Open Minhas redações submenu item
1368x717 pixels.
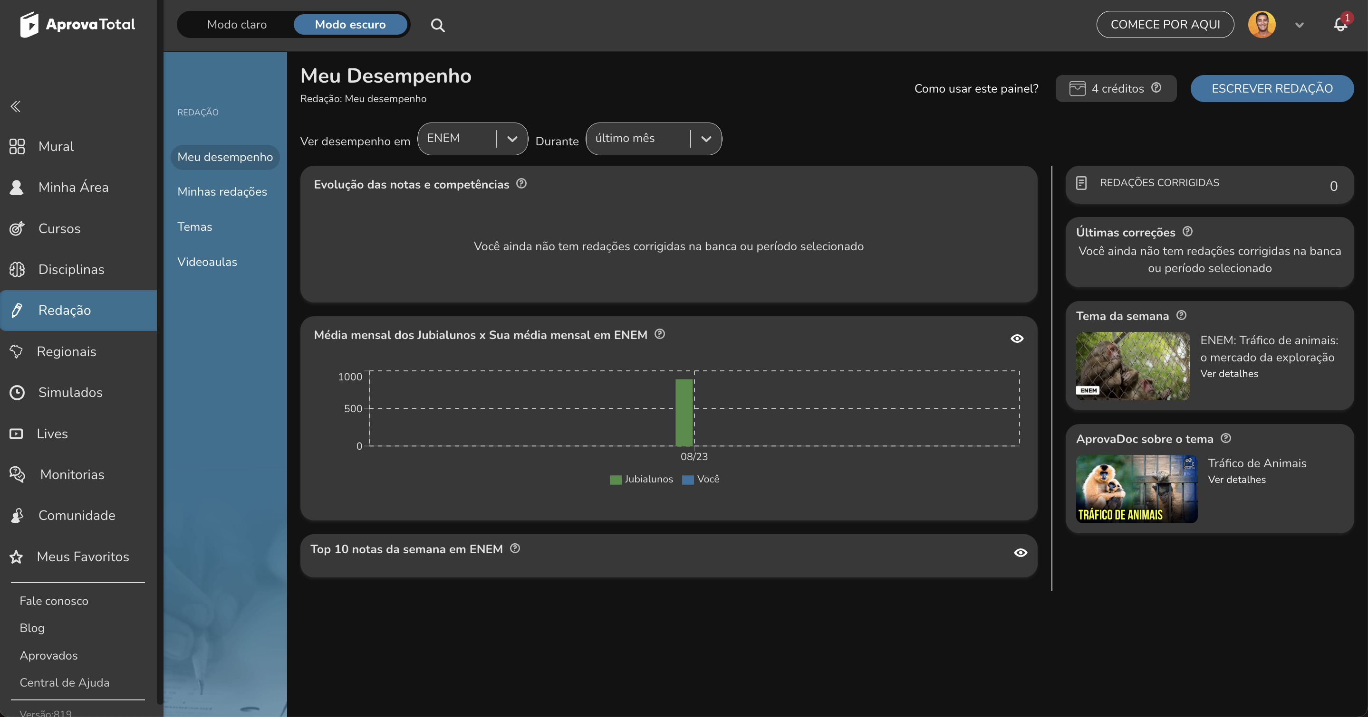pyautogui.click(x=222, y=192)
